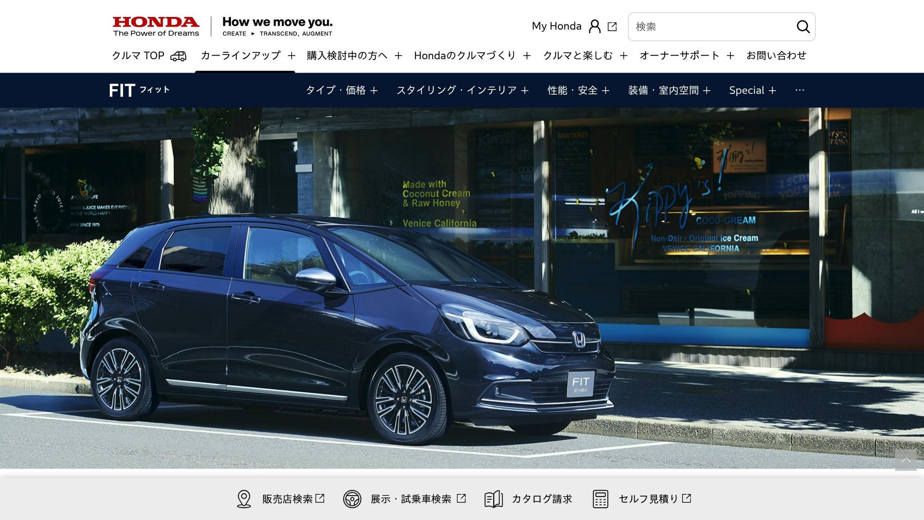Expand the カーラインアップ dropdown
This screenshot has height=520, width=924.
[x=241, y=55]
